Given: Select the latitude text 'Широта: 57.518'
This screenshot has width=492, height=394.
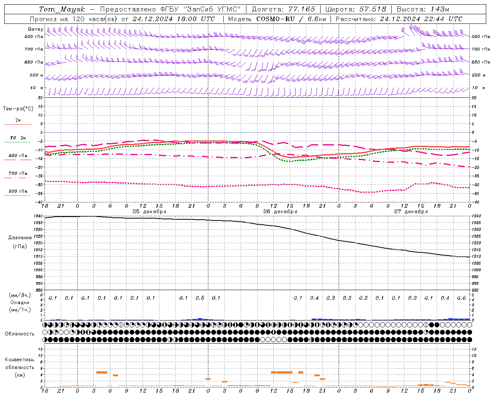Looking at the screenshot, I should (x=356, y=9).
